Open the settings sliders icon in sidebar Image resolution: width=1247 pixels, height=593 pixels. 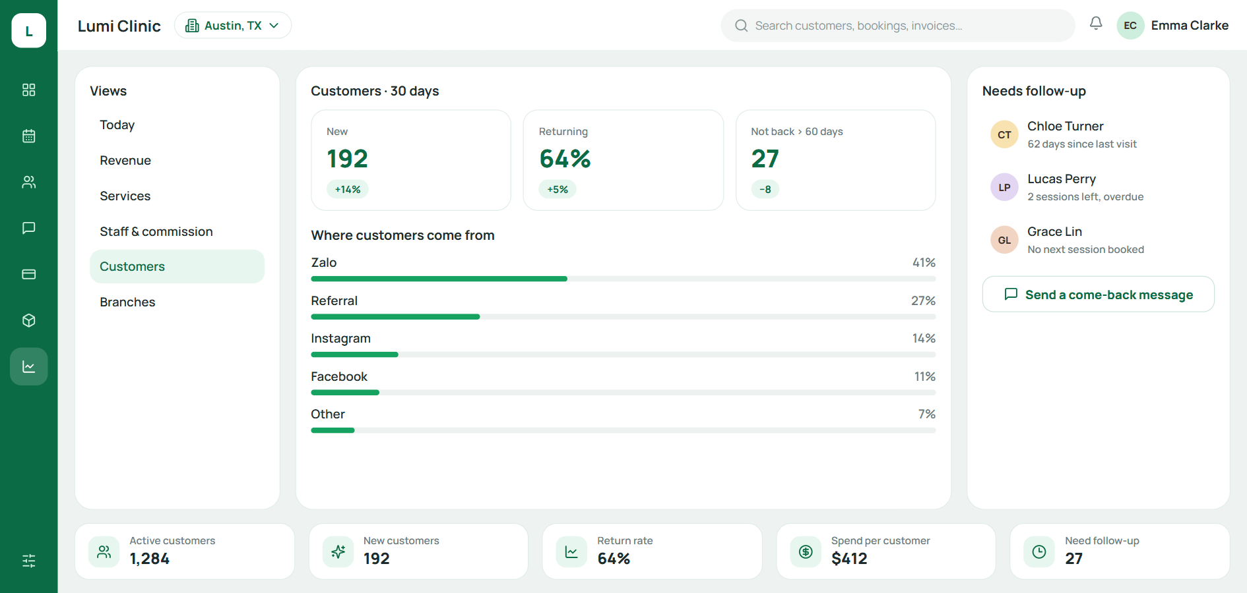tap(29, 561)
